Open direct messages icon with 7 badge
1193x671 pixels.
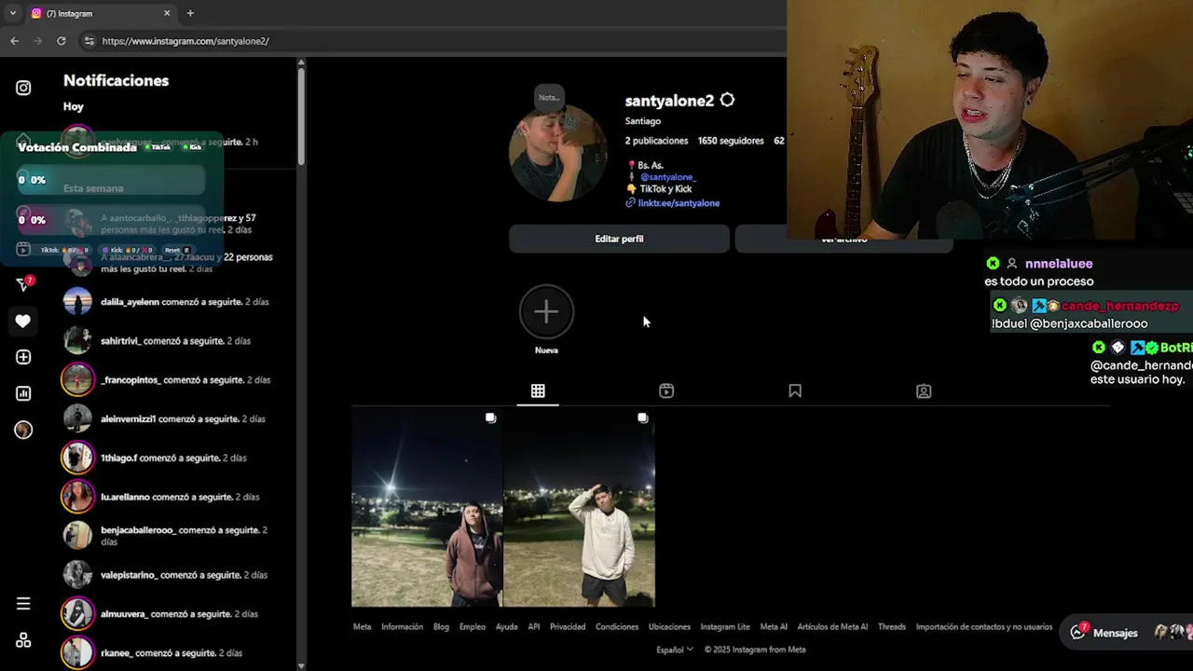pos(25,284)
